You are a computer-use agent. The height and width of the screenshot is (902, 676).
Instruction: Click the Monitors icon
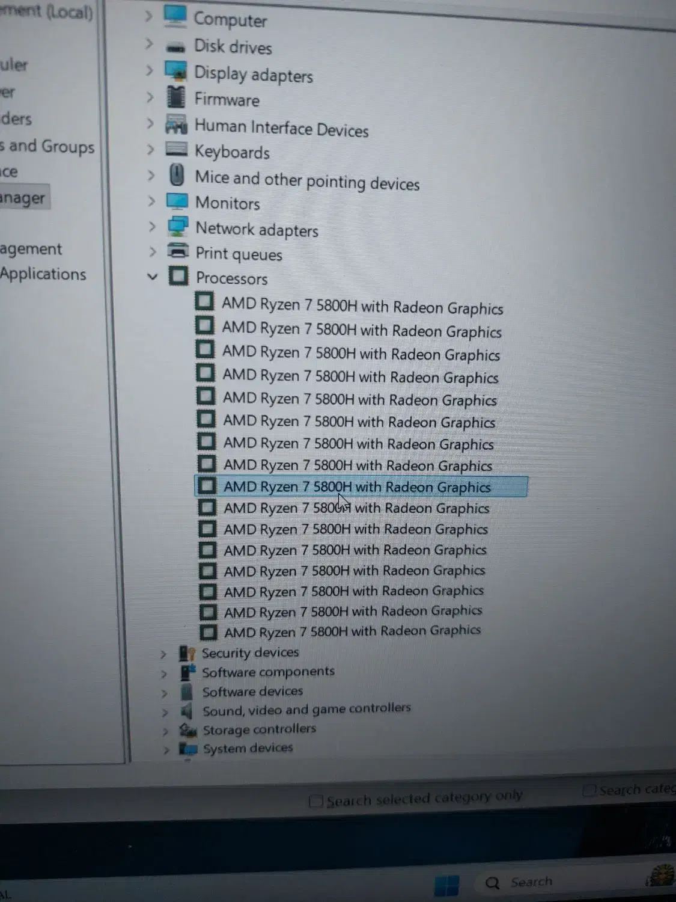click(x=177, y=201)
